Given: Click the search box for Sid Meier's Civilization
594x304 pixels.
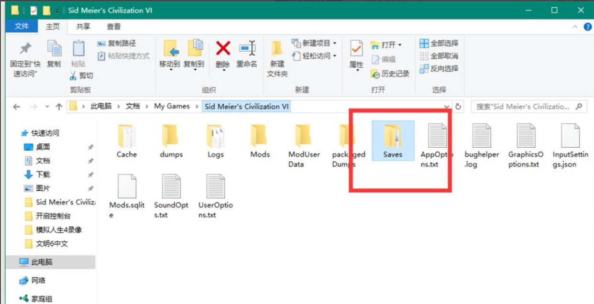Looking at the screenshot, I should coord(529,107).
